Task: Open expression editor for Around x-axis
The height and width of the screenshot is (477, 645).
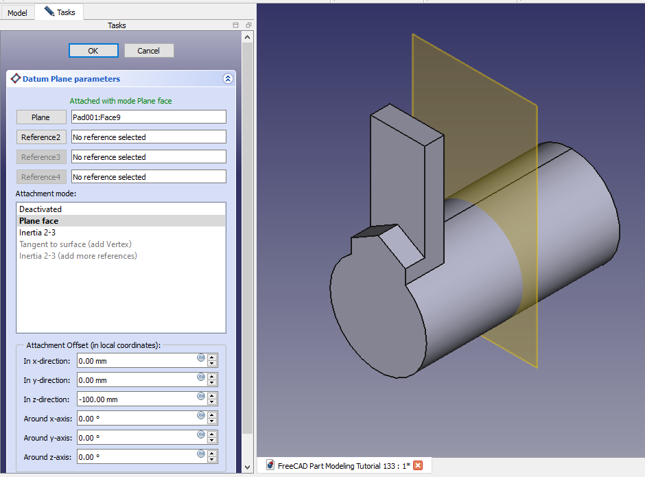Action: click(200, 415)
